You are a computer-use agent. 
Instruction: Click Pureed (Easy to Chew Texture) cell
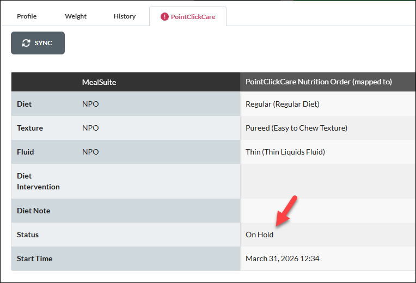[296, 128]
